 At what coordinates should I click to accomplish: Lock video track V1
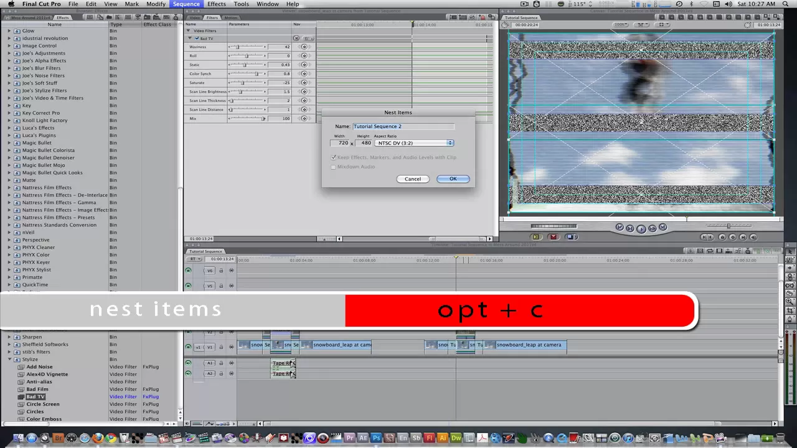click(x=220, y=347)
